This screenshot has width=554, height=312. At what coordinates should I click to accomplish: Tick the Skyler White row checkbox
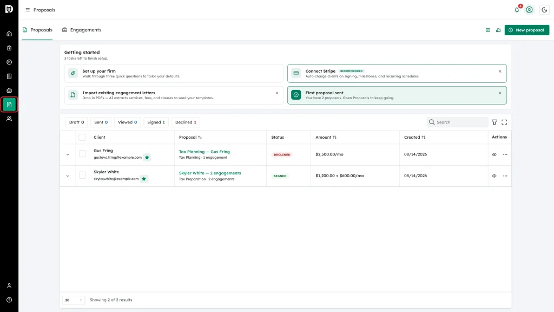(x=82, y=175)
